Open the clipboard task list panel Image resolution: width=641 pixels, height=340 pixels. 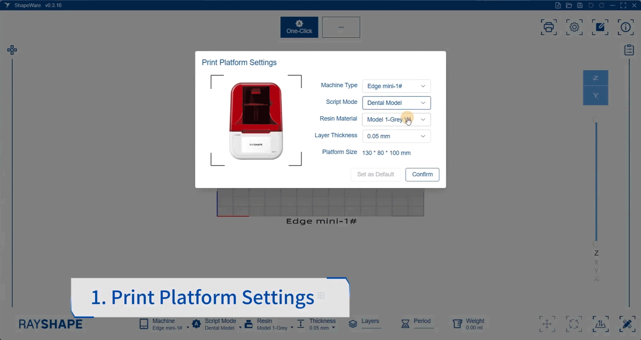point(629,50)
